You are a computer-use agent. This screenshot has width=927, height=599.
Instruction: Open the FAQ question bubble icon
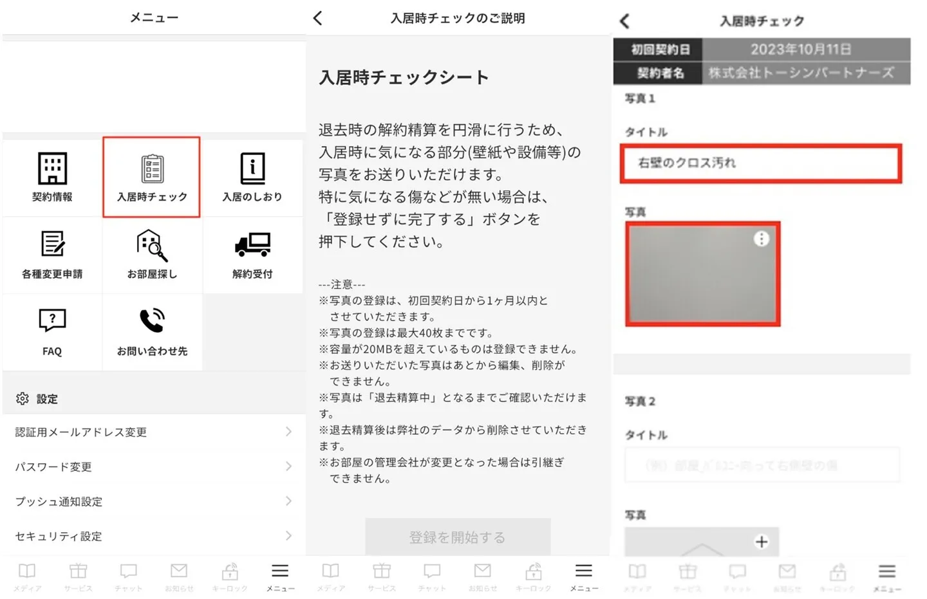52,321
